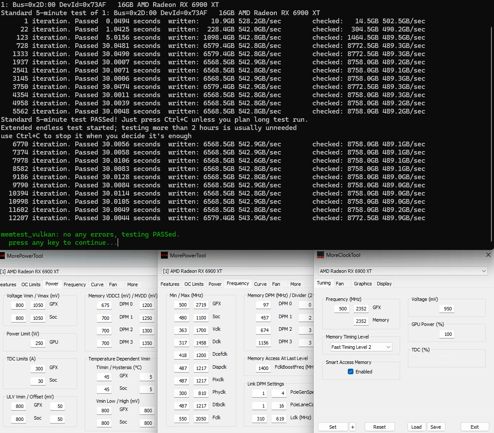Click the left MorePowerTool window title icon

2,256
